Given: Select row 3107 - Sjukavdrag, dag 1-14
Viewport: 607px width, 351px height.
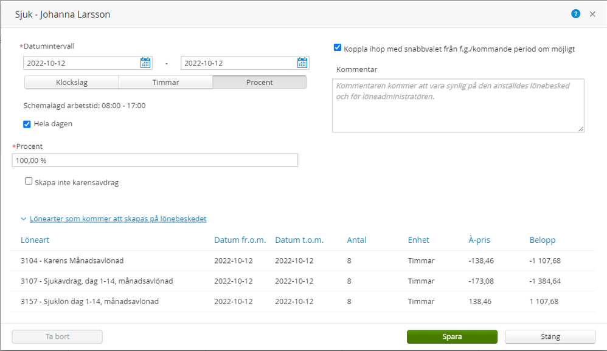Looking at the screenshot, I should (302, 281).
